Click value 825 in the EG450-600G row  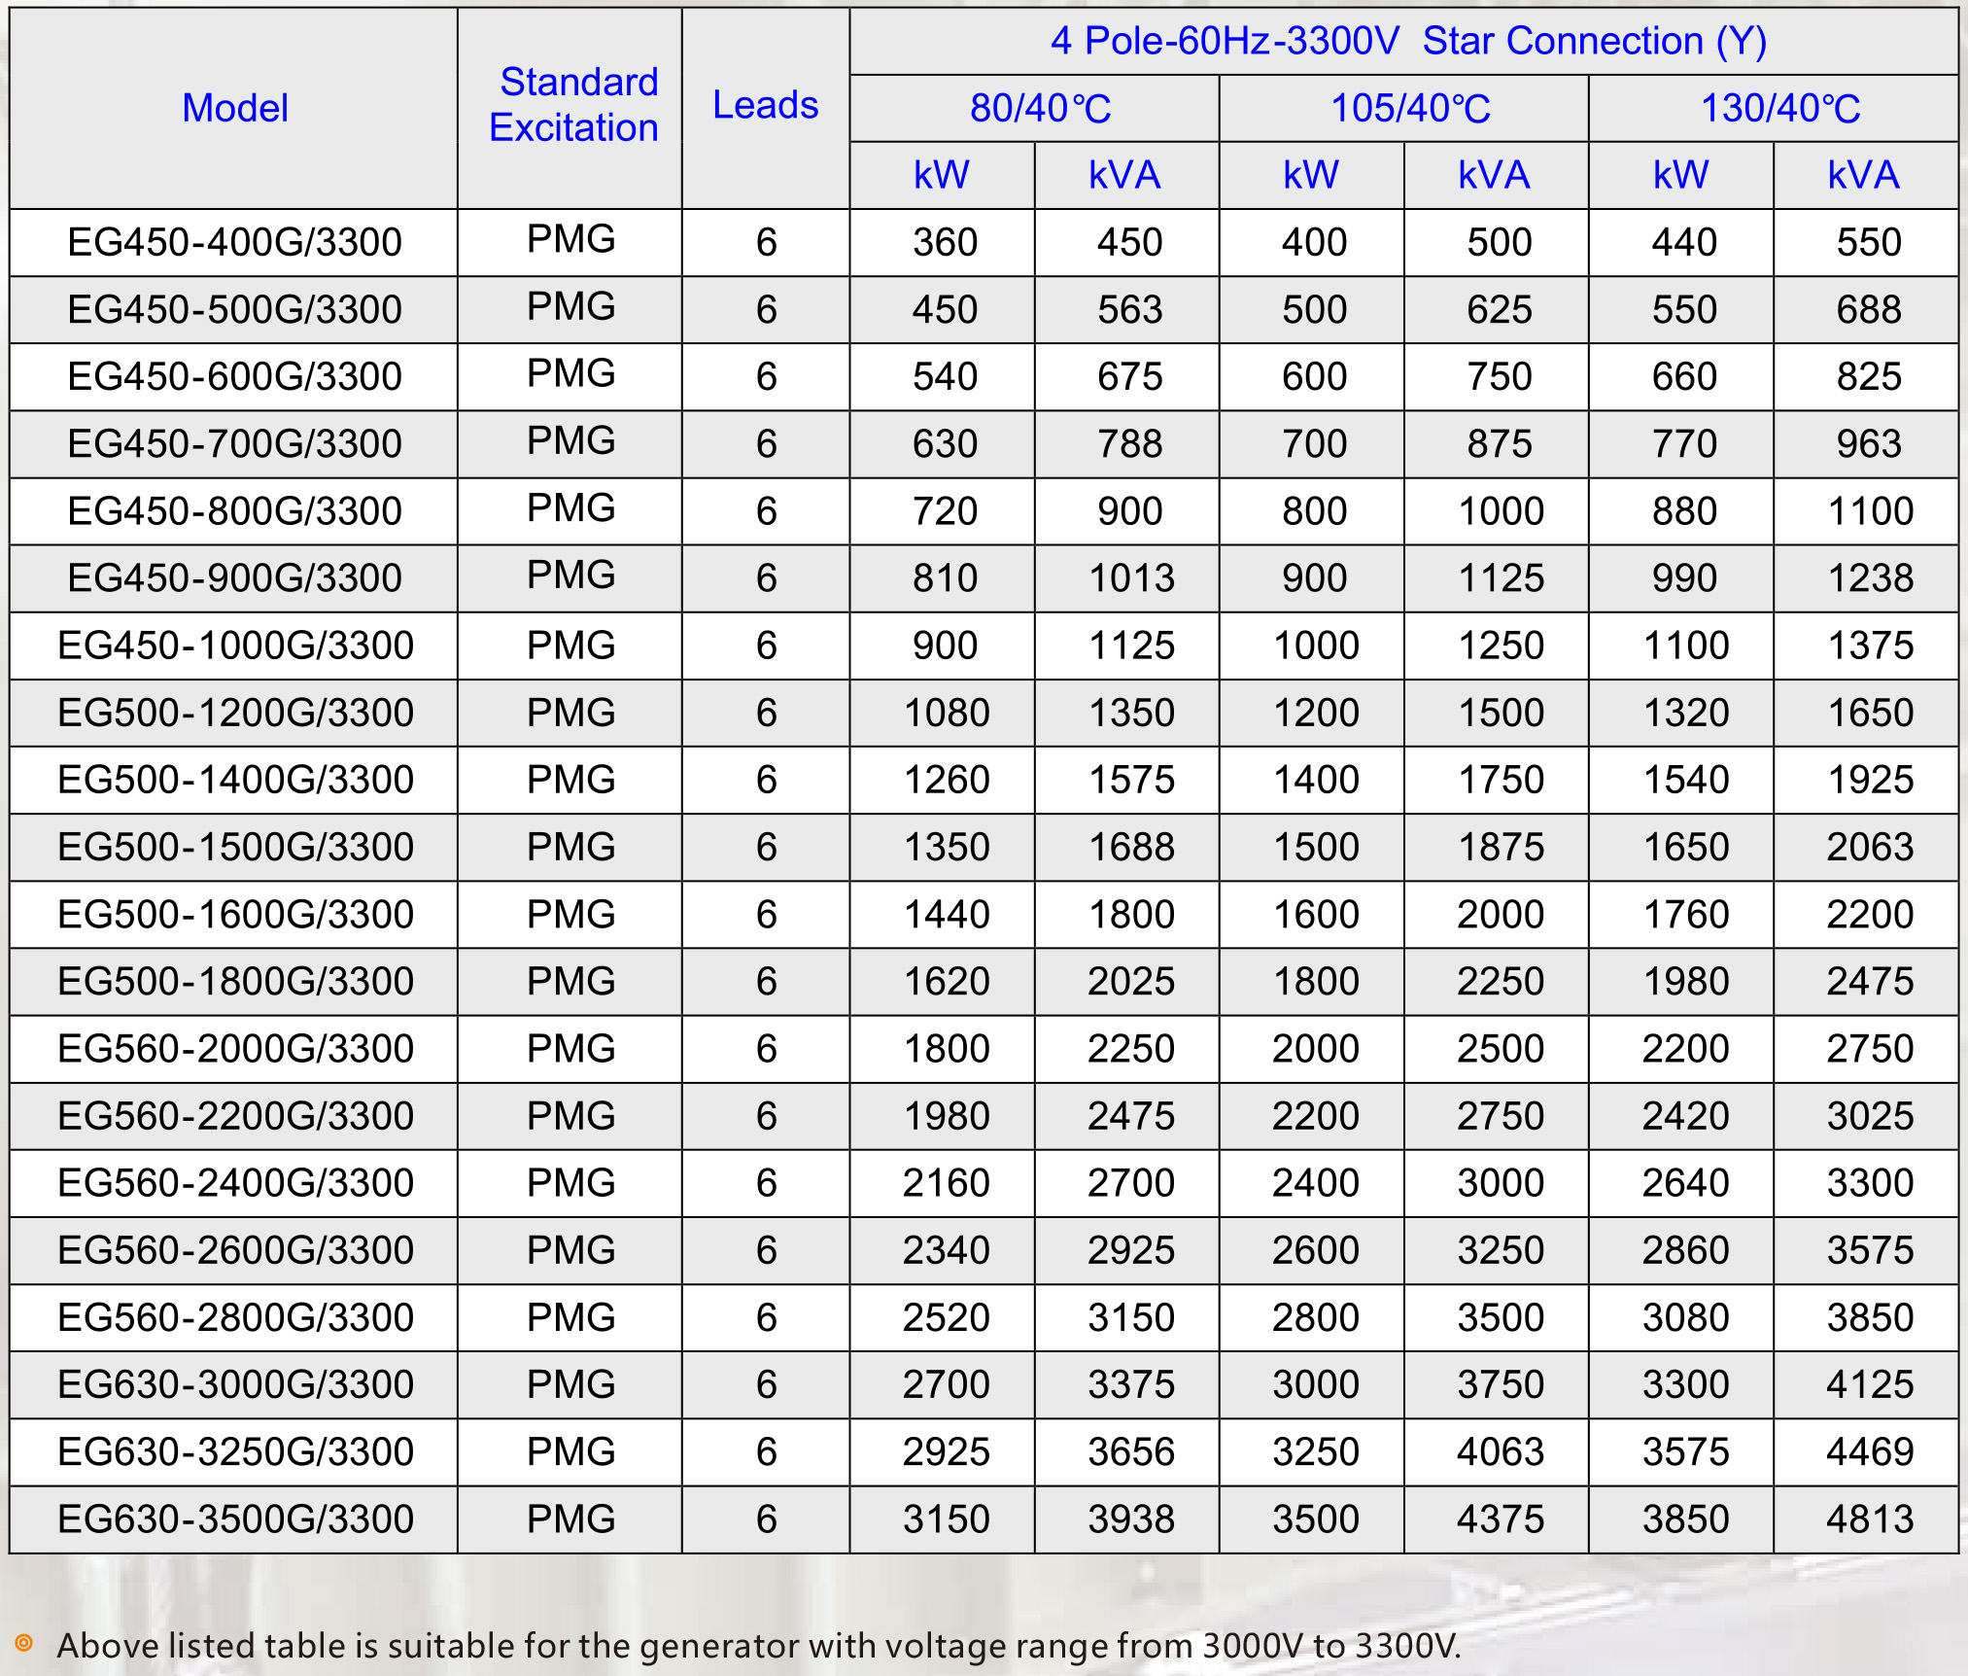[x=1869, y=376]
